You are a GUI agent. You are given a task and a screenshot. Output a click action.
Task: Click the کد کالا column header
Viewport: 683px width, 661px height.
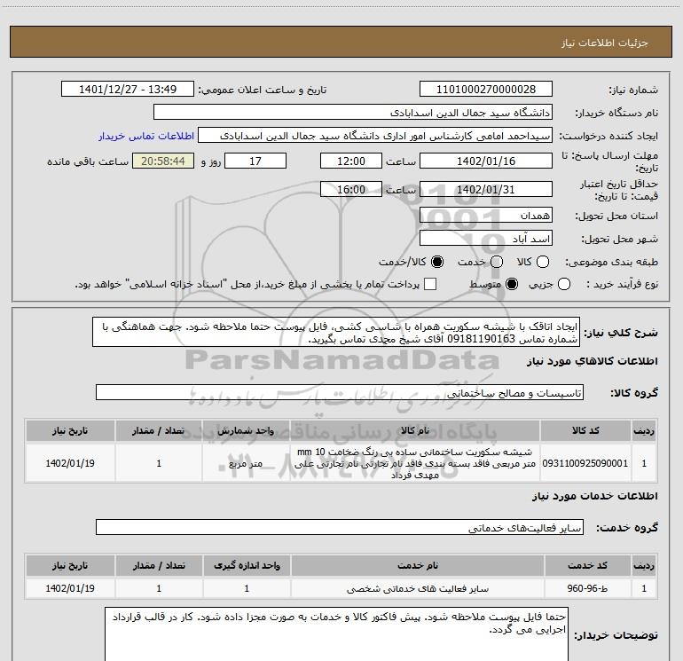click(585, 430)
